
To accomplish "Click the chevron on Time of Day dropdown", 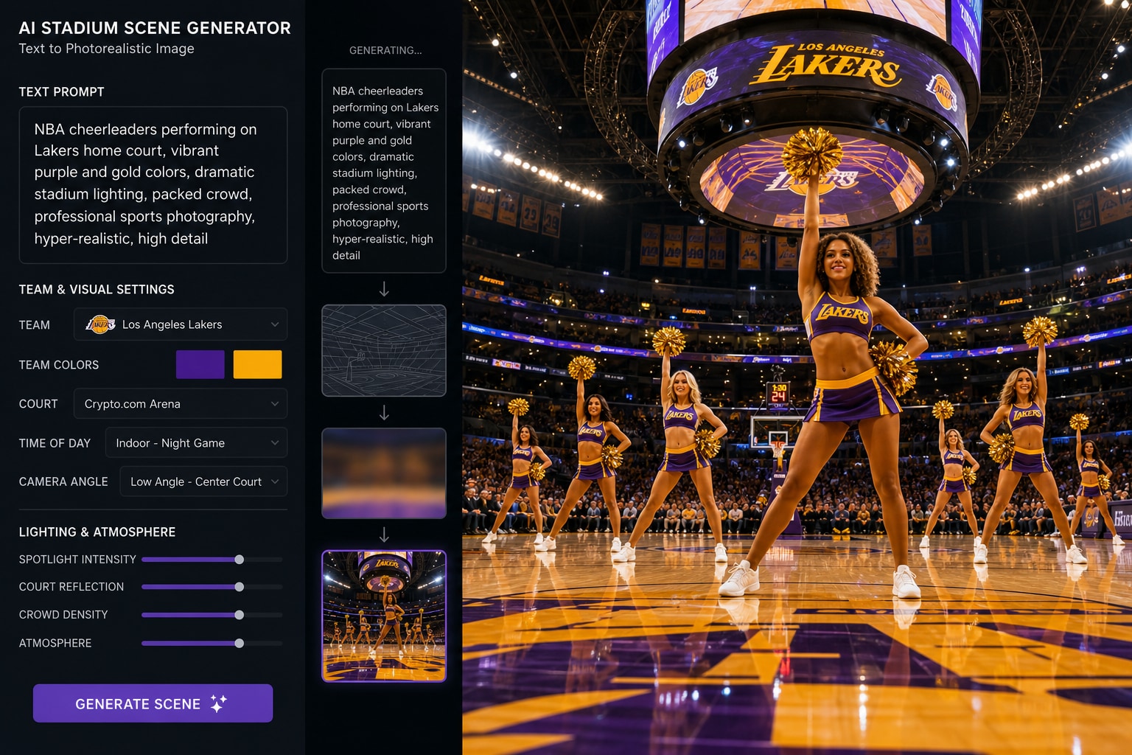I will point(275,443).
